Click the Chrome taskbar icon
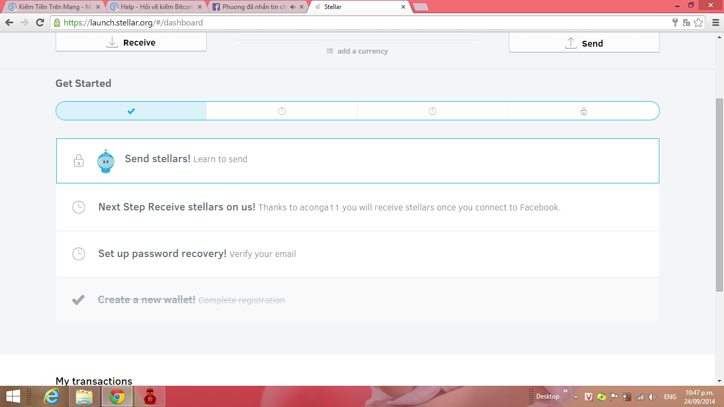 117,396
